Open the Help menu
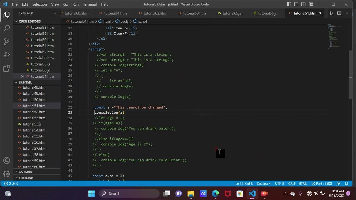Viewport: 356px width, 200px height. click(105, 4)
